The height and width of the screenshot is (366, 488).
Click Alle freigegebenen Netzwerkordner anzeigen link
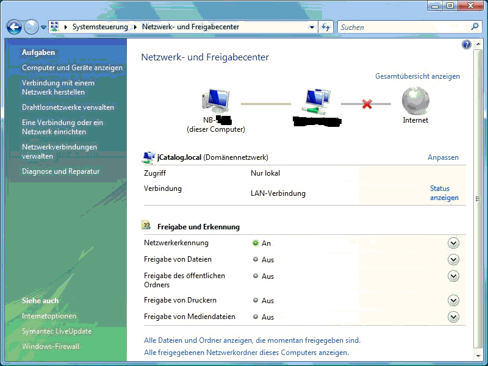[x=246, y=353]
